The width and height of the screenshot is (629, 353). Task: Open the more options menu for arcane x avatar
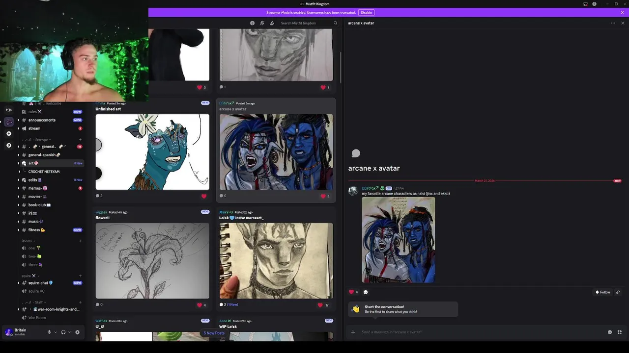click(613, 23)
